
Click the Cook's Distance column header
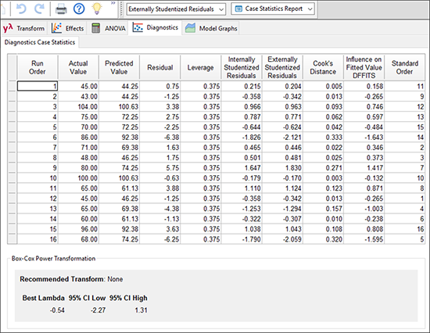323,67
